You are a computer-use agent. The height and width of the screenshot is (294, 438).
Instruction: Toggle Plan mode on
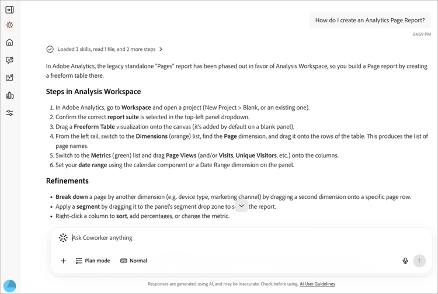(x=93, y=261)
